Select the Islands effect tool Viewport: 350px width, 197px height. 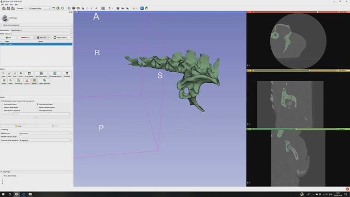point(34,82)
